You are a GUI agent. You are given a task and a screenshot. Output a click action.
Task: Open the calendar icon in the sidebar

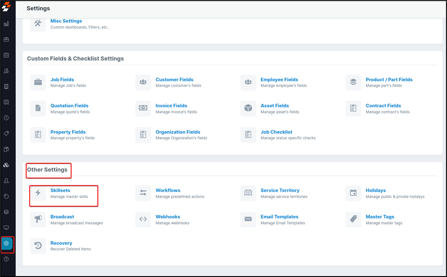click(x=6, y=55)
